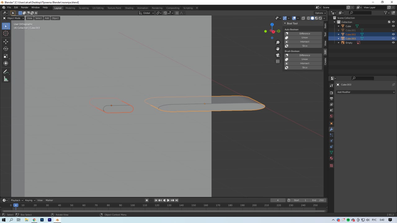Open Object properties tab (orange square)

pos(331,123)
